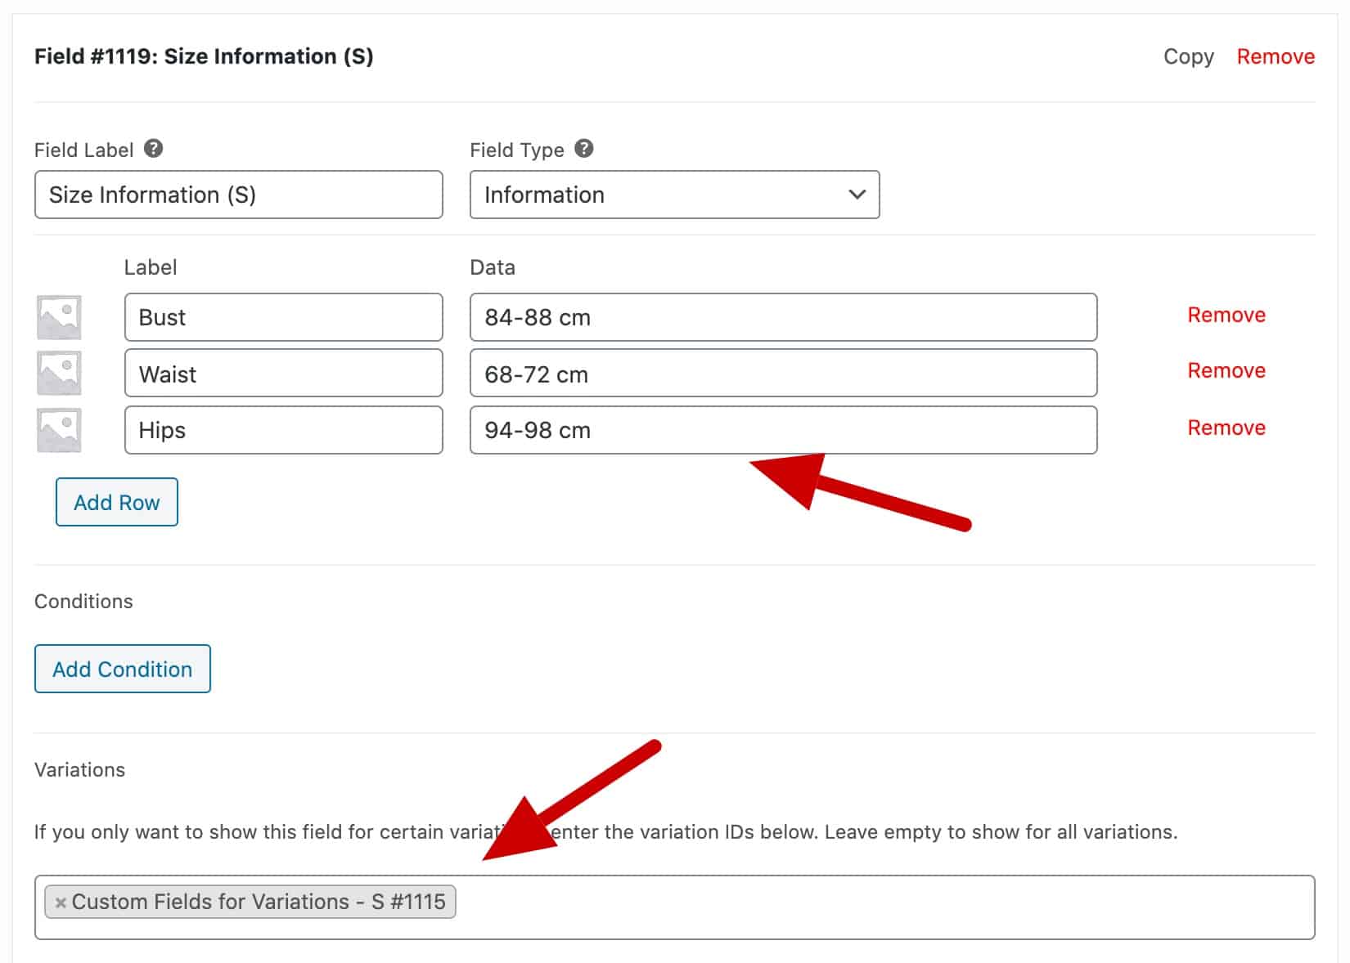
Task: Select image placeholder for Hips row
Action: coord(59,430)
